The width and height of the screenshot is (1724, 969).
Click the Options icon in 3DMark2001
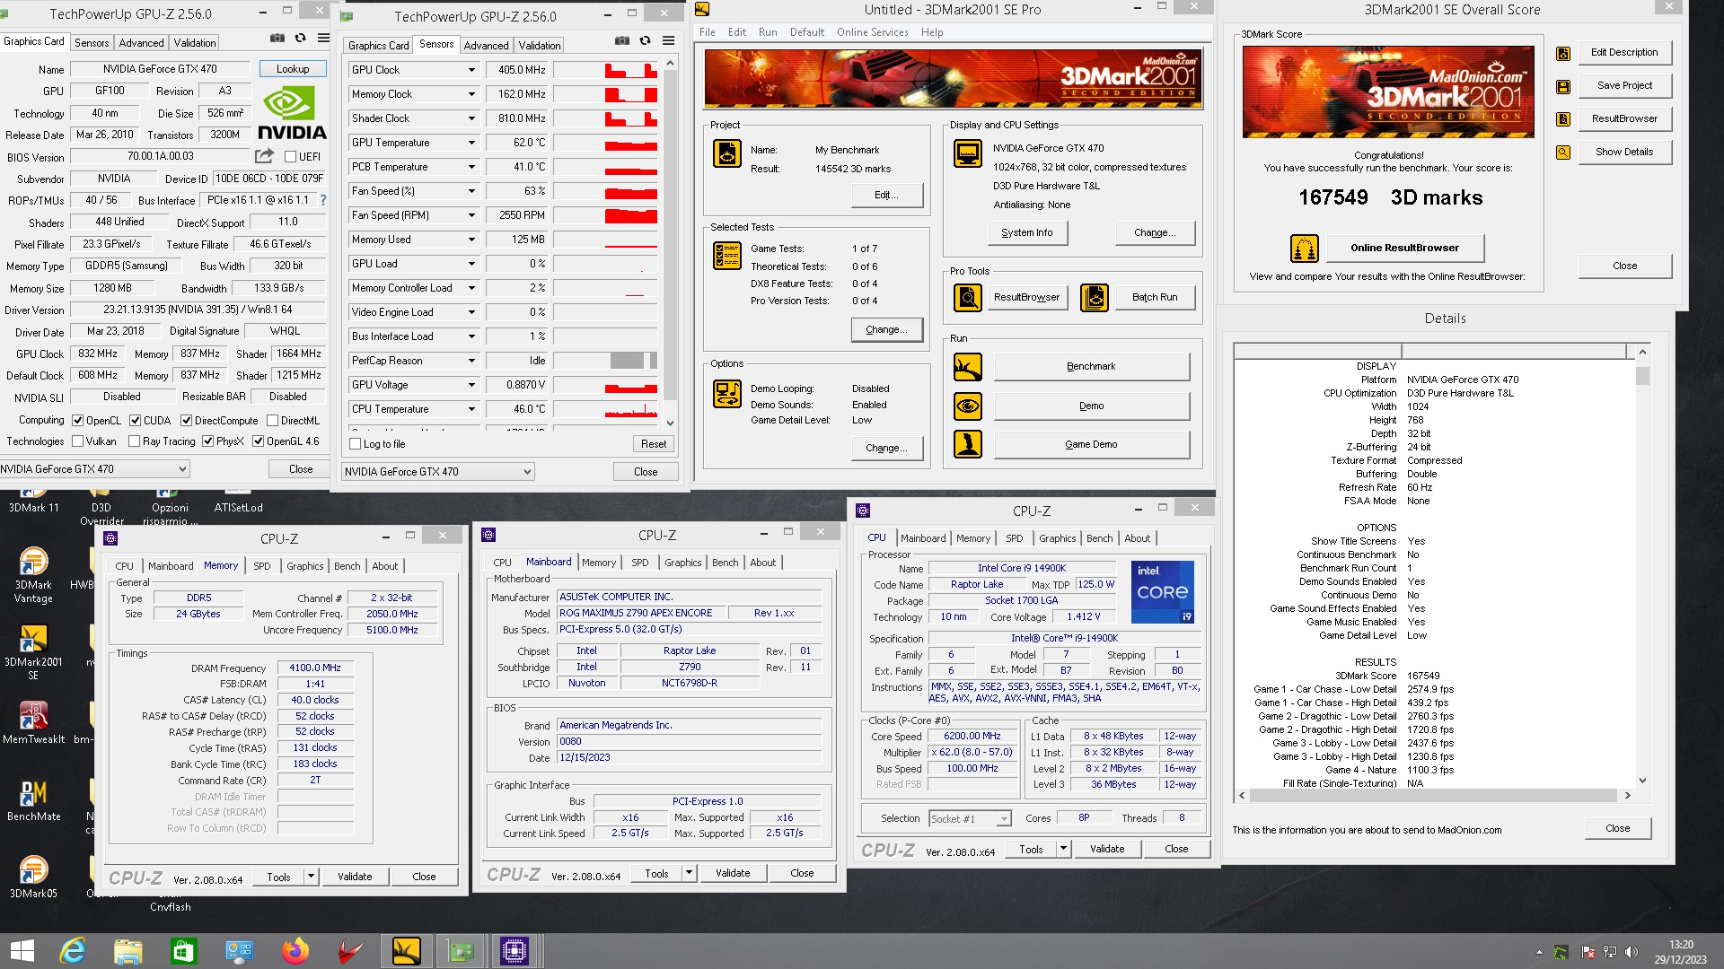click(x=726, y=393)
